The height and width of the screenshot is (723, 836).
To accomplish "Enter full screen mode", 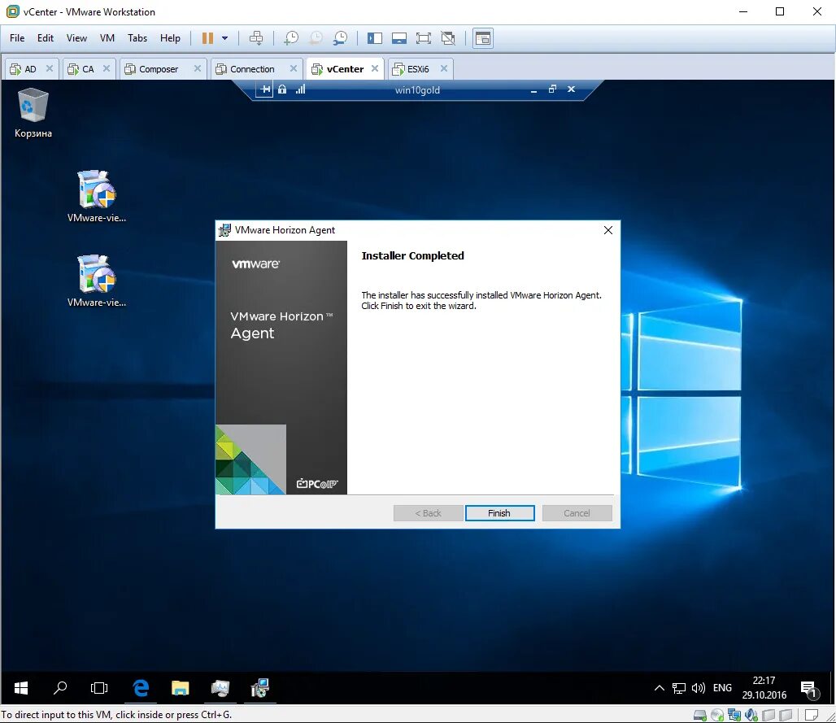I will coord(424,37).
